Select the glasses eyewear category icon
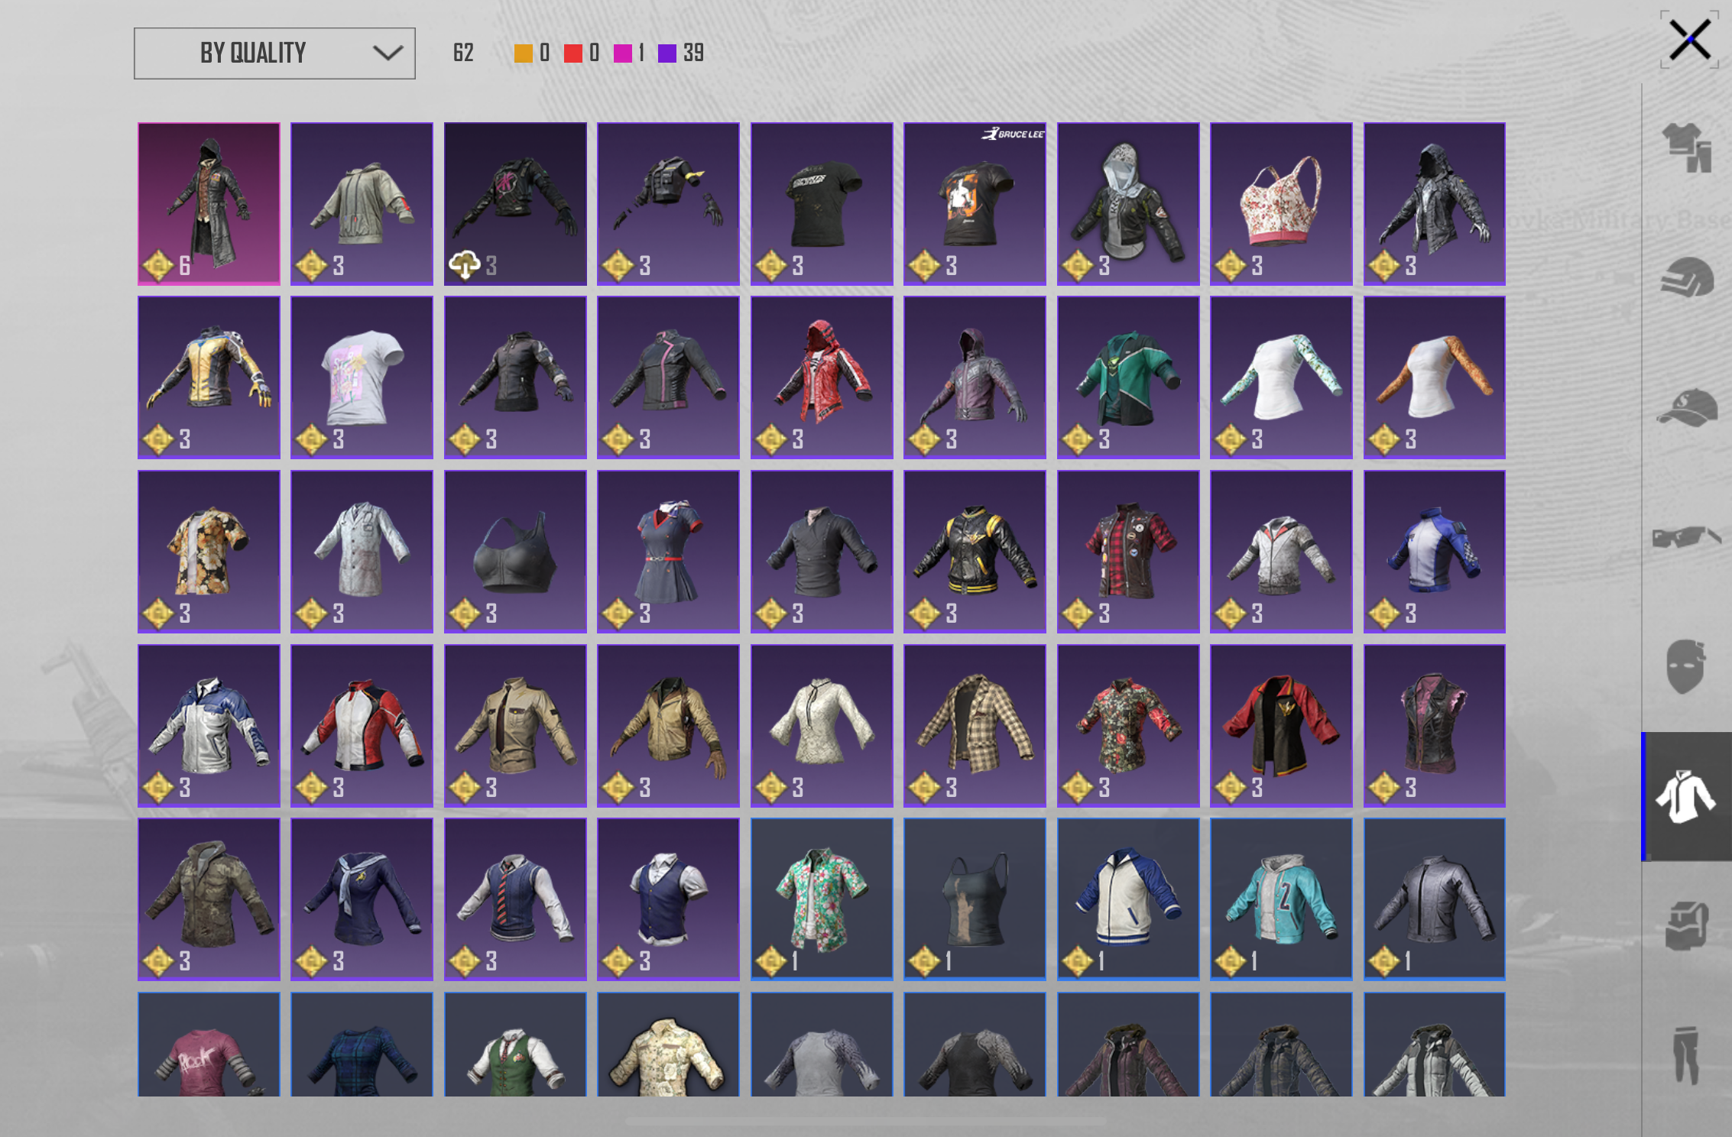 [1687, 536]
